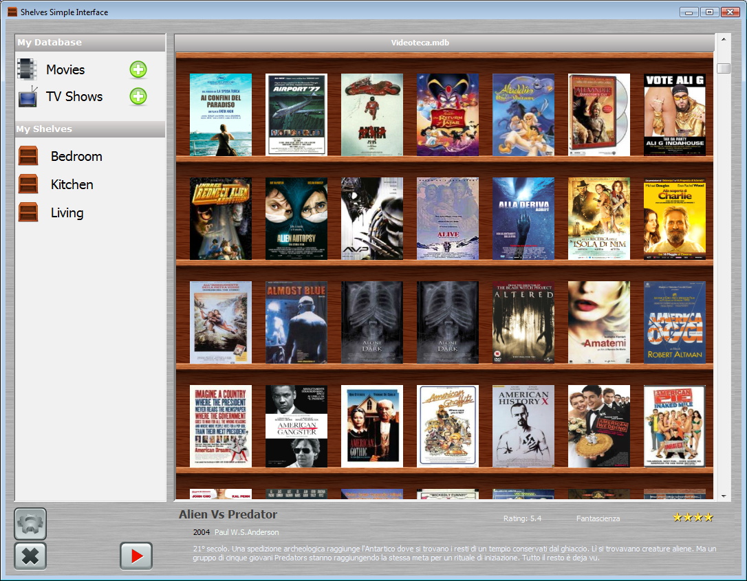
Task: Click the year 2004 text
Action: 201,532
